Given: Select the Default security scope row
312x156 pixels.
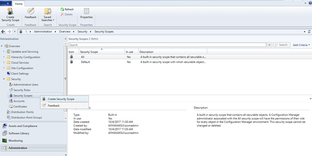Looking at the screenshot, I should tap(137, 62).
